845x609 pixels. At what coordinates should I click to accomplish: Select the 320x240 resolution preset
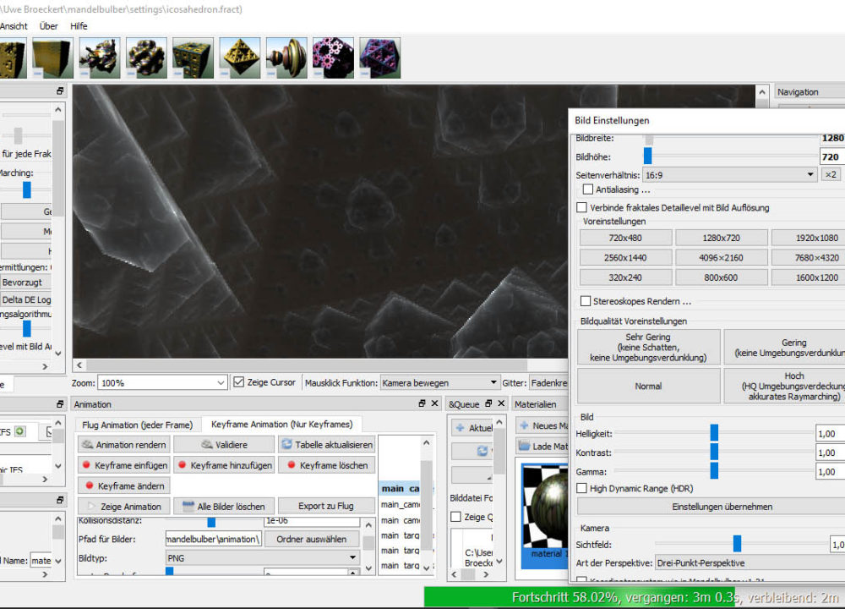click(625, 277)
